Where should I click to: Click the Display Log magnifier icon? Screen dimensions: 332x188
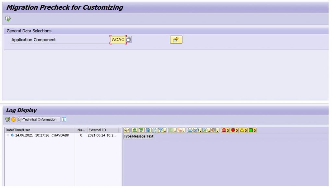coord(8,120)
